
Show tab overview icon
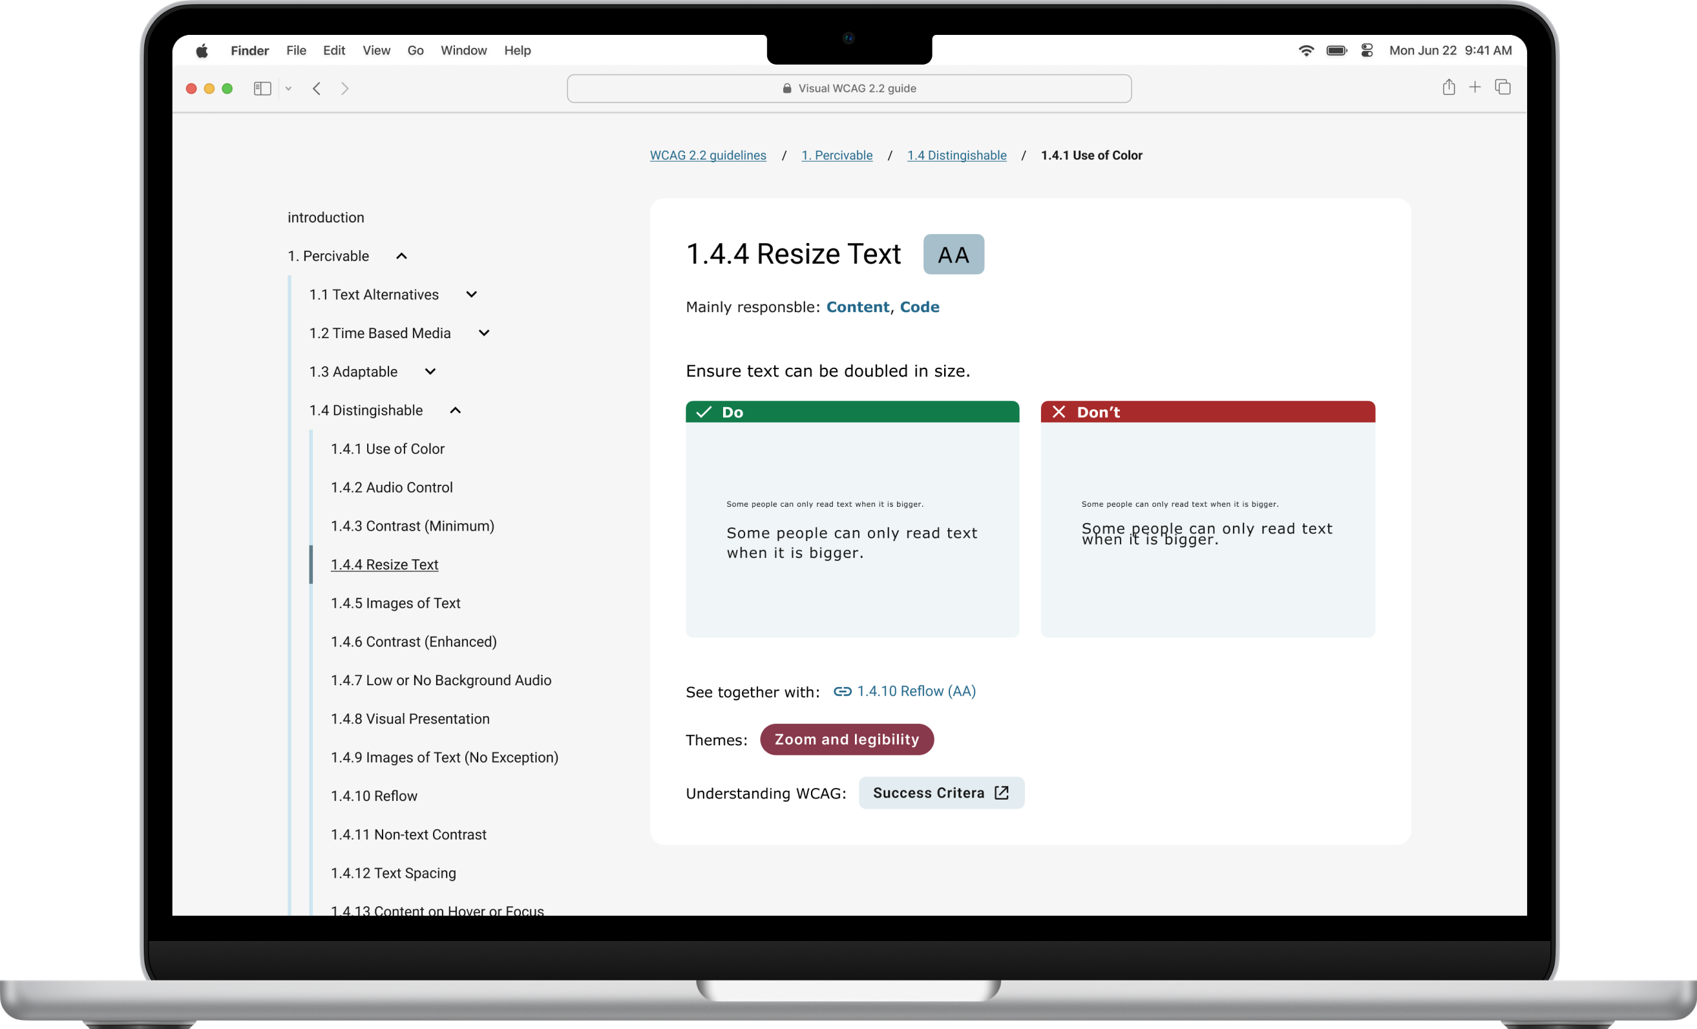pos(1502,87)
